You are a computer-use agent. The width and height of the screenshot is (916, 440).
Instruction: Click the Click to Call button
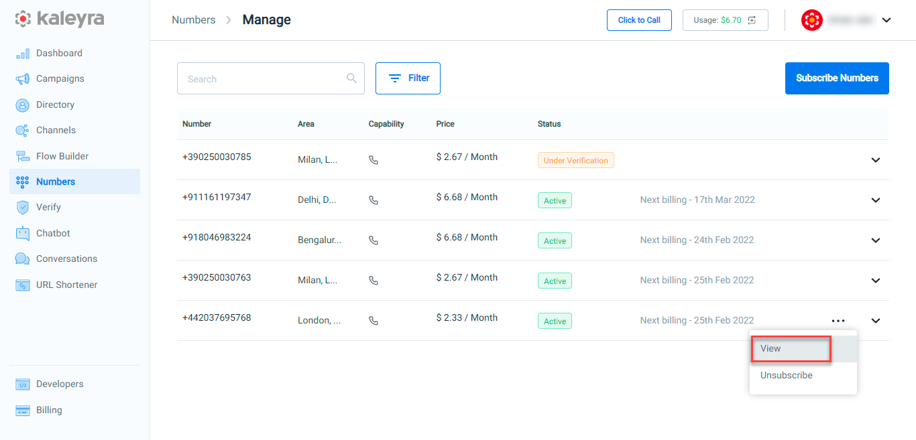[x=639, y=20]
